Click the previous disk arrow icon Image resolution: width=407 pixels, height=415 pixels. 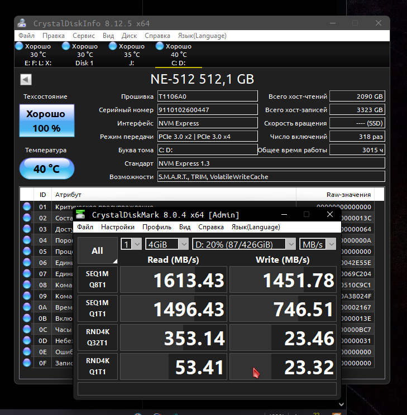(26, 79)
